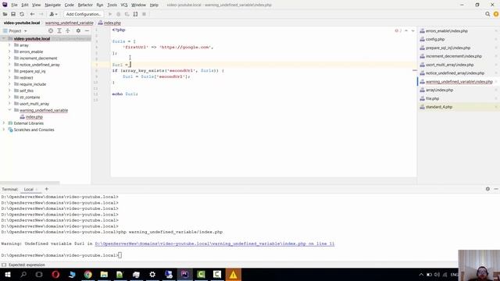Screen dimensions: 500x281
Task: Click the Save All toolbar icon
Action: coord(13,14)
